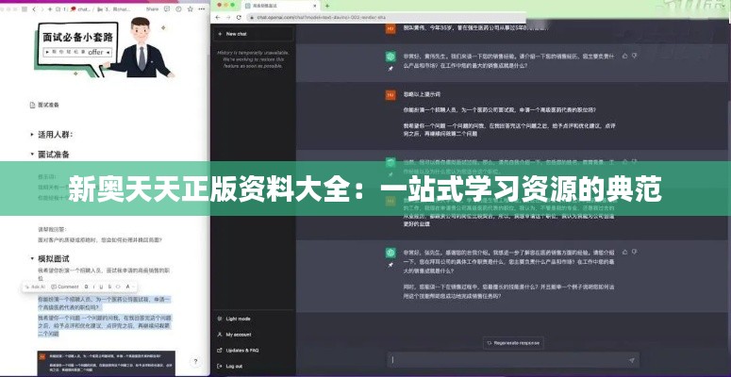Click the browser back arrow
The height and width of the screenshot is (377, 731).
coord(216,18)
